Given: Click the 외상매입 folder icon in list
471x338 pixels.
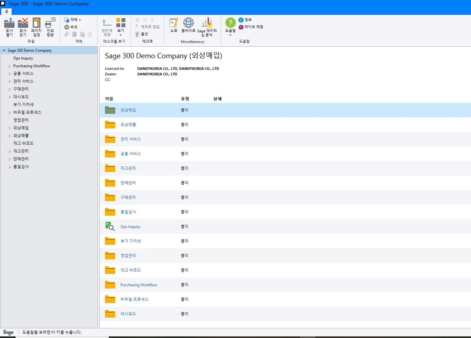Looking at the screenshot, I should point(110,110).
